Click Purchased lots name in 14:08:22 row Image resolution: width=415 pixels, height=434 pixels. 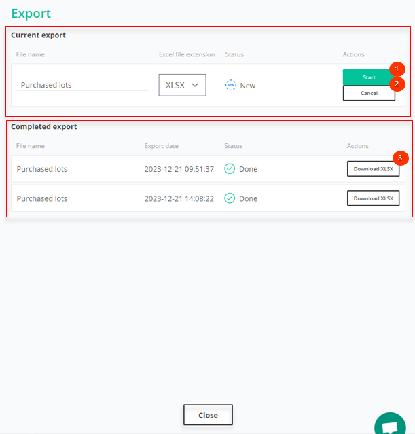[x=42, y=198]
